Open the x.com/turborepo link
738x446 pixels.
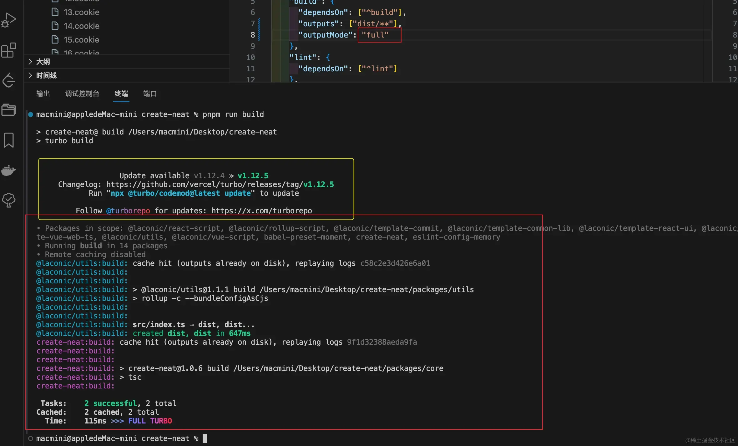pyautogui.click(x=262, y=211)
